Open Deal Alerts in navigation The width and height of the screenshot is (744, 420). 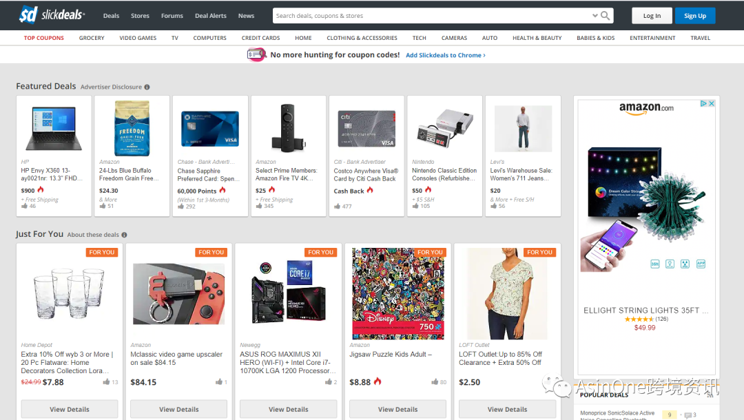211,16
